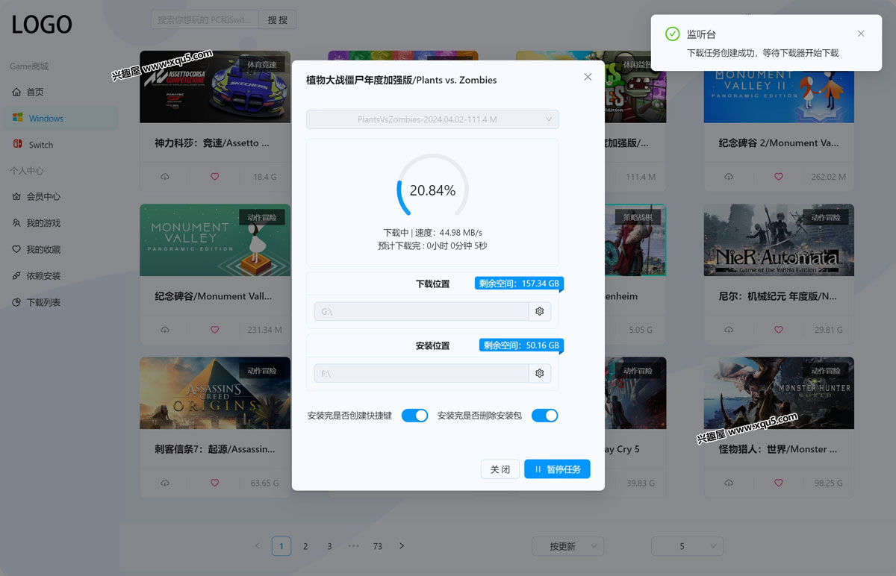
Task: Go to previous page arrow
Action: click(258, 546)
